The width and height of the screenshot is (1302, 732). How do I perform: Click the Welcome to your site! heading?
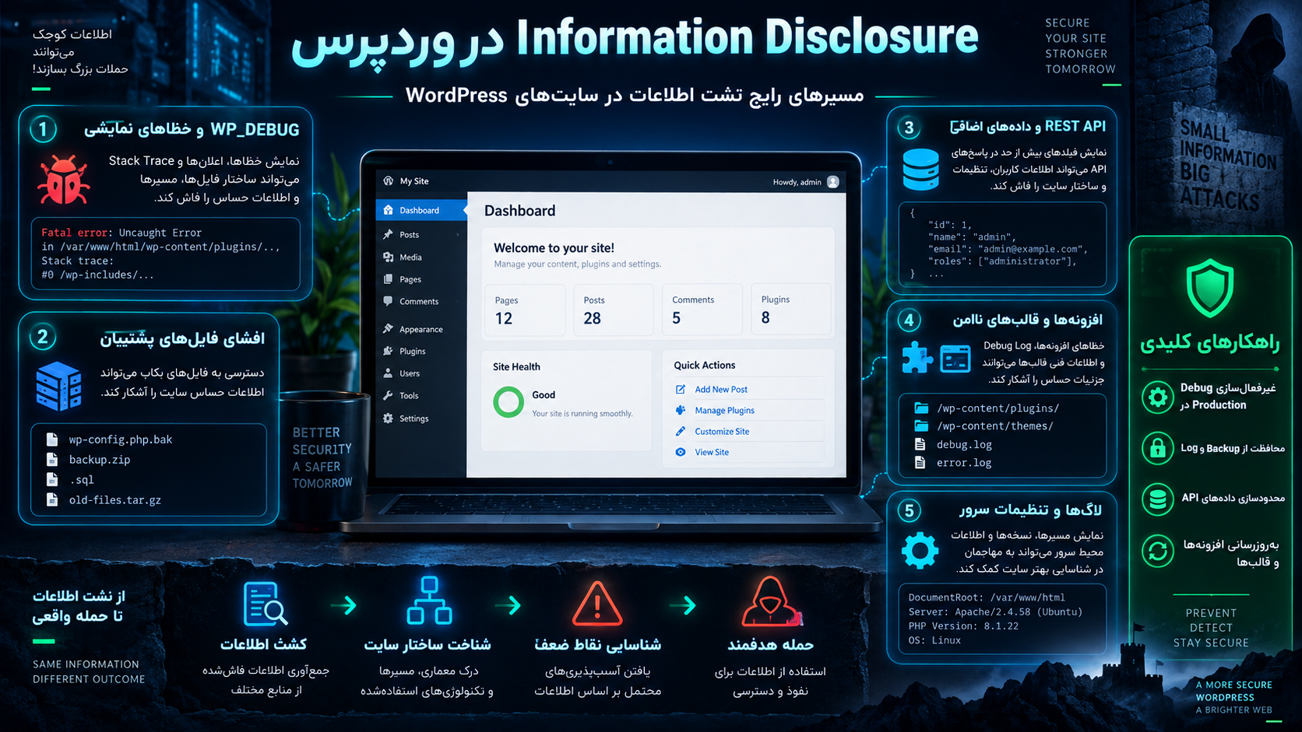pos(554,248)
